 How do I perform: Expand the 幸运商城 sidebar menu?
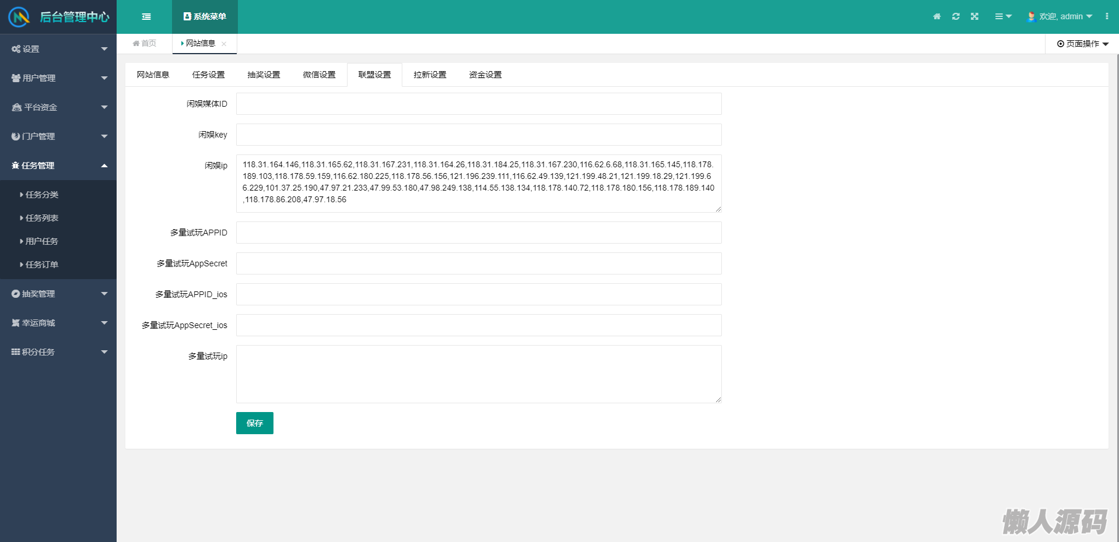(58, 323)
